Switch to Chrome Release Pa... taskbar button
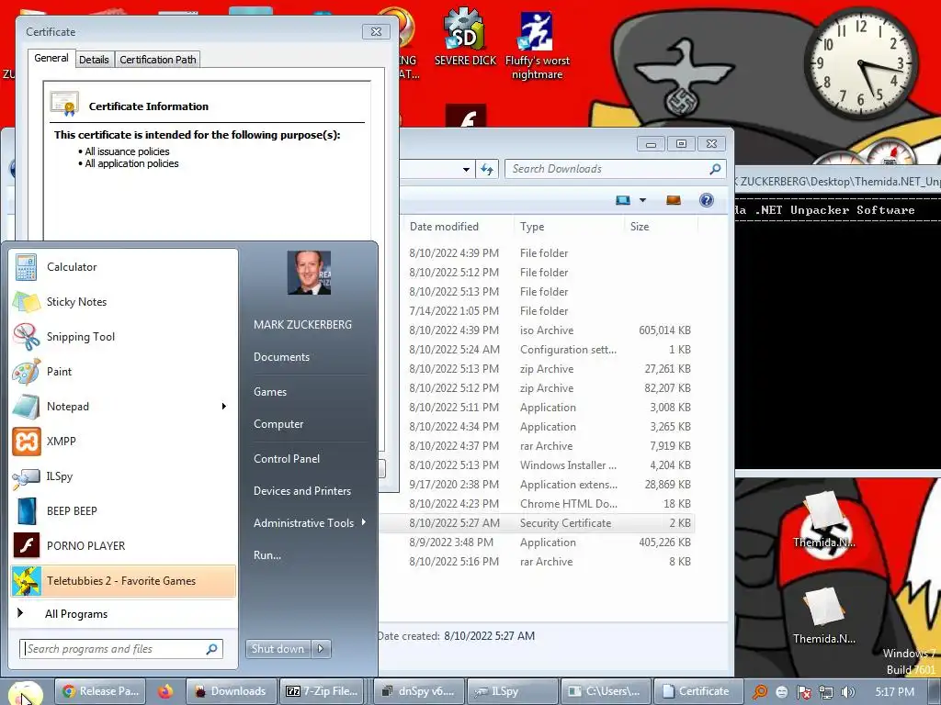The height and width of the screenshot is (705, 941). [101, 691]
